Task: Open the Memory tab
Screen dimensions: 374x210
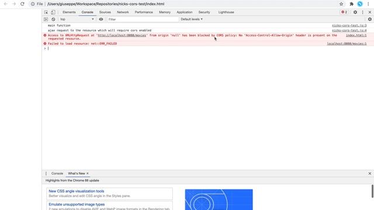Action: [165, 12]
